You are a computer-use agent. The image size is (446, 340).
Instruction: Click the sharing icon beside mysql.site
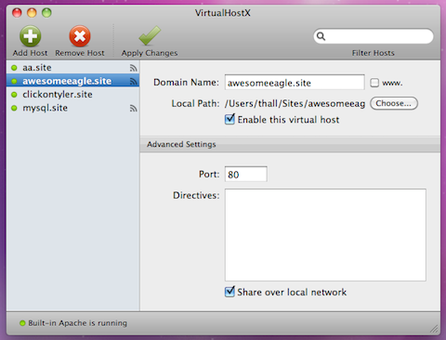click(133, 108)
